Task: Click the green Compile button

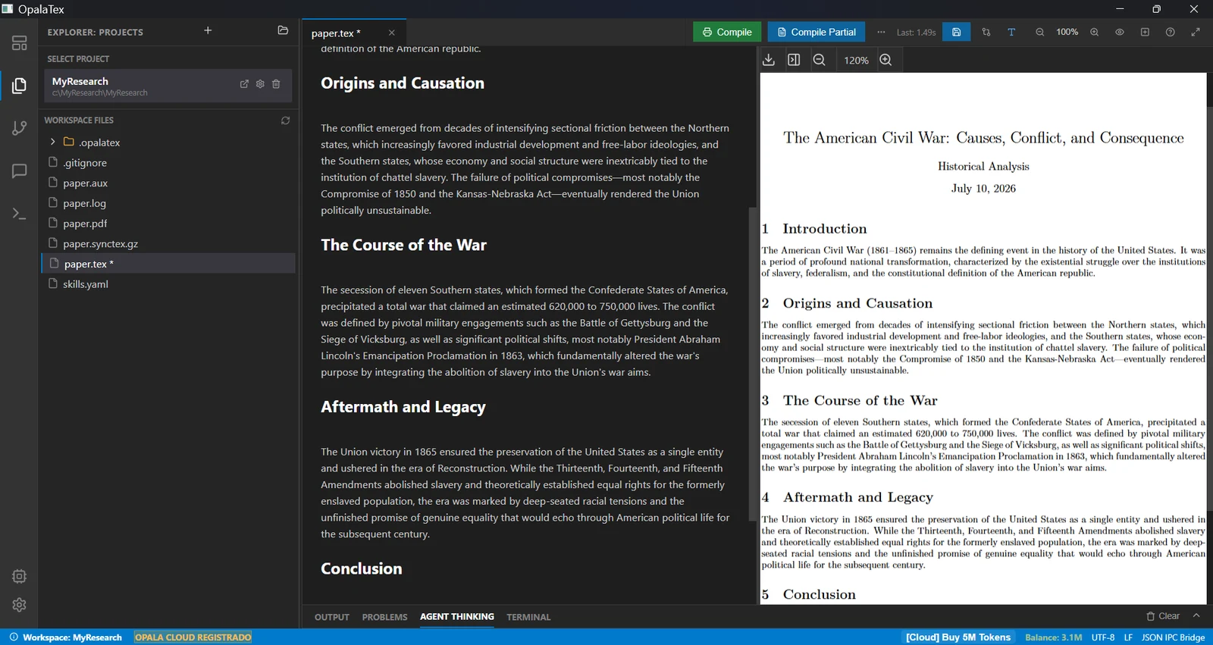Action: click(x=727, y=32)
